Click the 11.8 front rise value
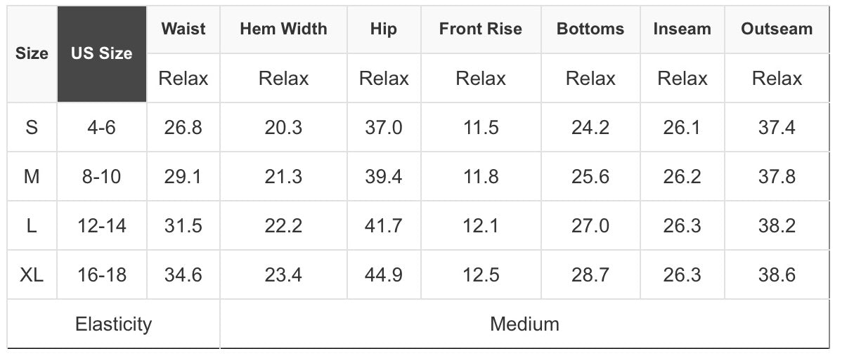This screenshot has width=854, height=358. point(481,177)
